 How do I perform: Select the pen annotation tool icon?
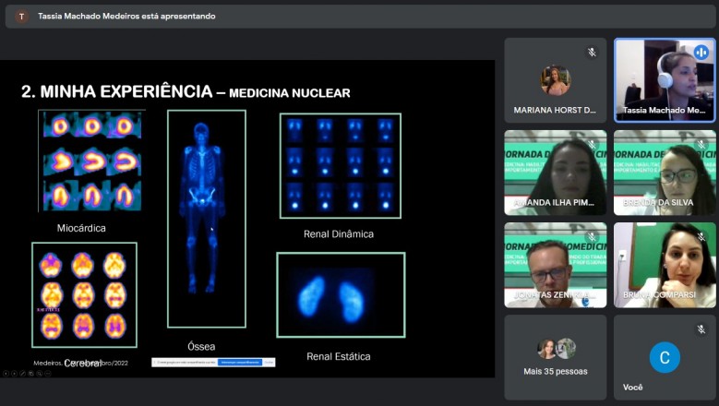pos(22,374)
